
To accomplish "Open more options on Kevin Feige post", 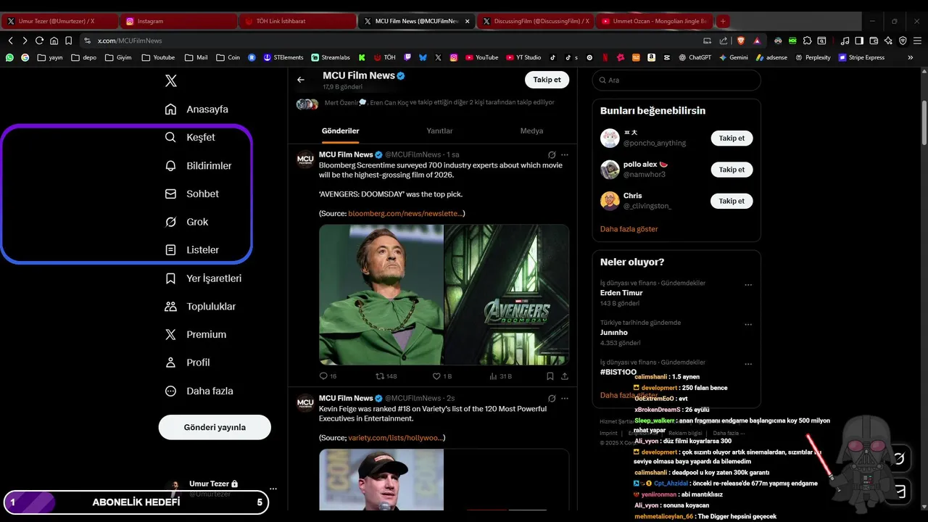I will click(x=565, y=398).
